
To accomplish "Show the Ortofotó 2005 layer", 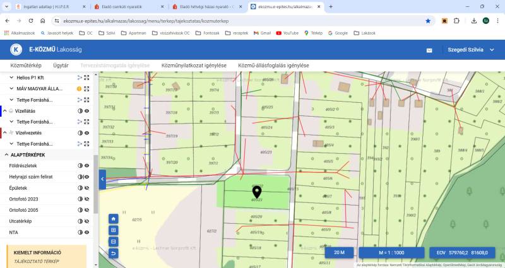I will point(86,210).
